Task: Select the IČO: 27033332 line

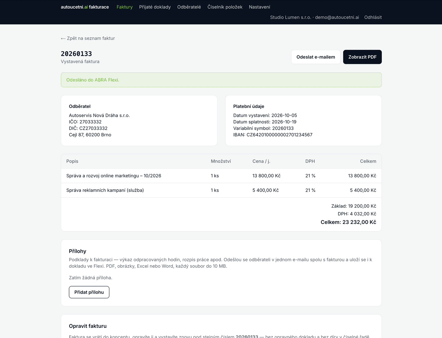Action: 85,122
